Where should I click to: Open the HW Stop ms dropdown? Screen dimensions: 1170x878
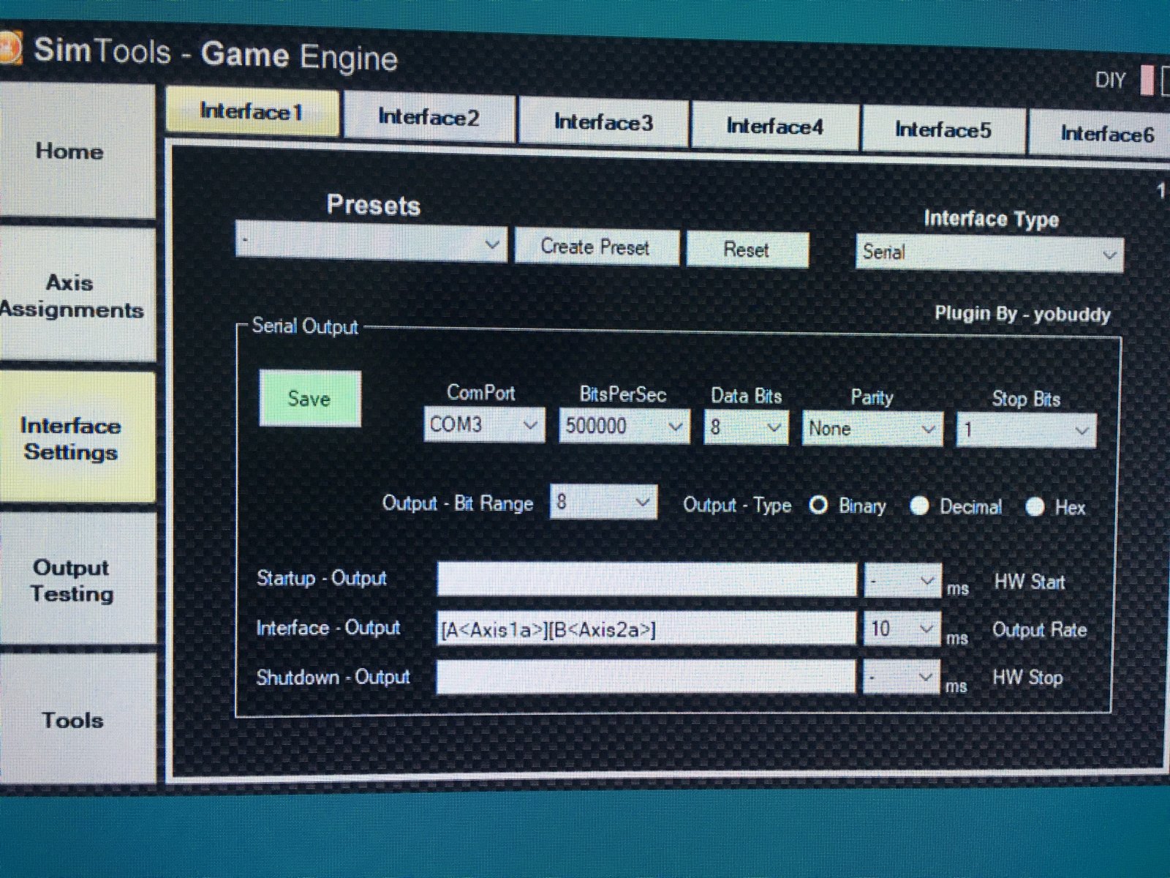tap(901, 677)
